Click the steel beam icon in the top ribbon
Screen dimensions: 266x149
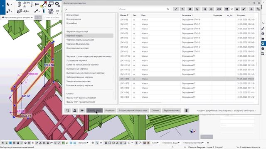click(20, 11)
